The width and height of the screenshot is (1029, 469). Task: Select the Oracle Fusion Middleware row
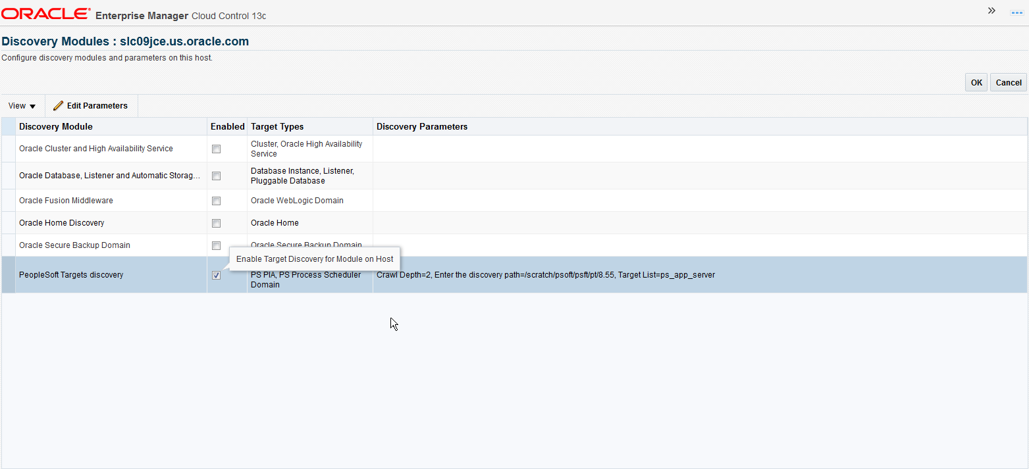[x=514, y=201]
